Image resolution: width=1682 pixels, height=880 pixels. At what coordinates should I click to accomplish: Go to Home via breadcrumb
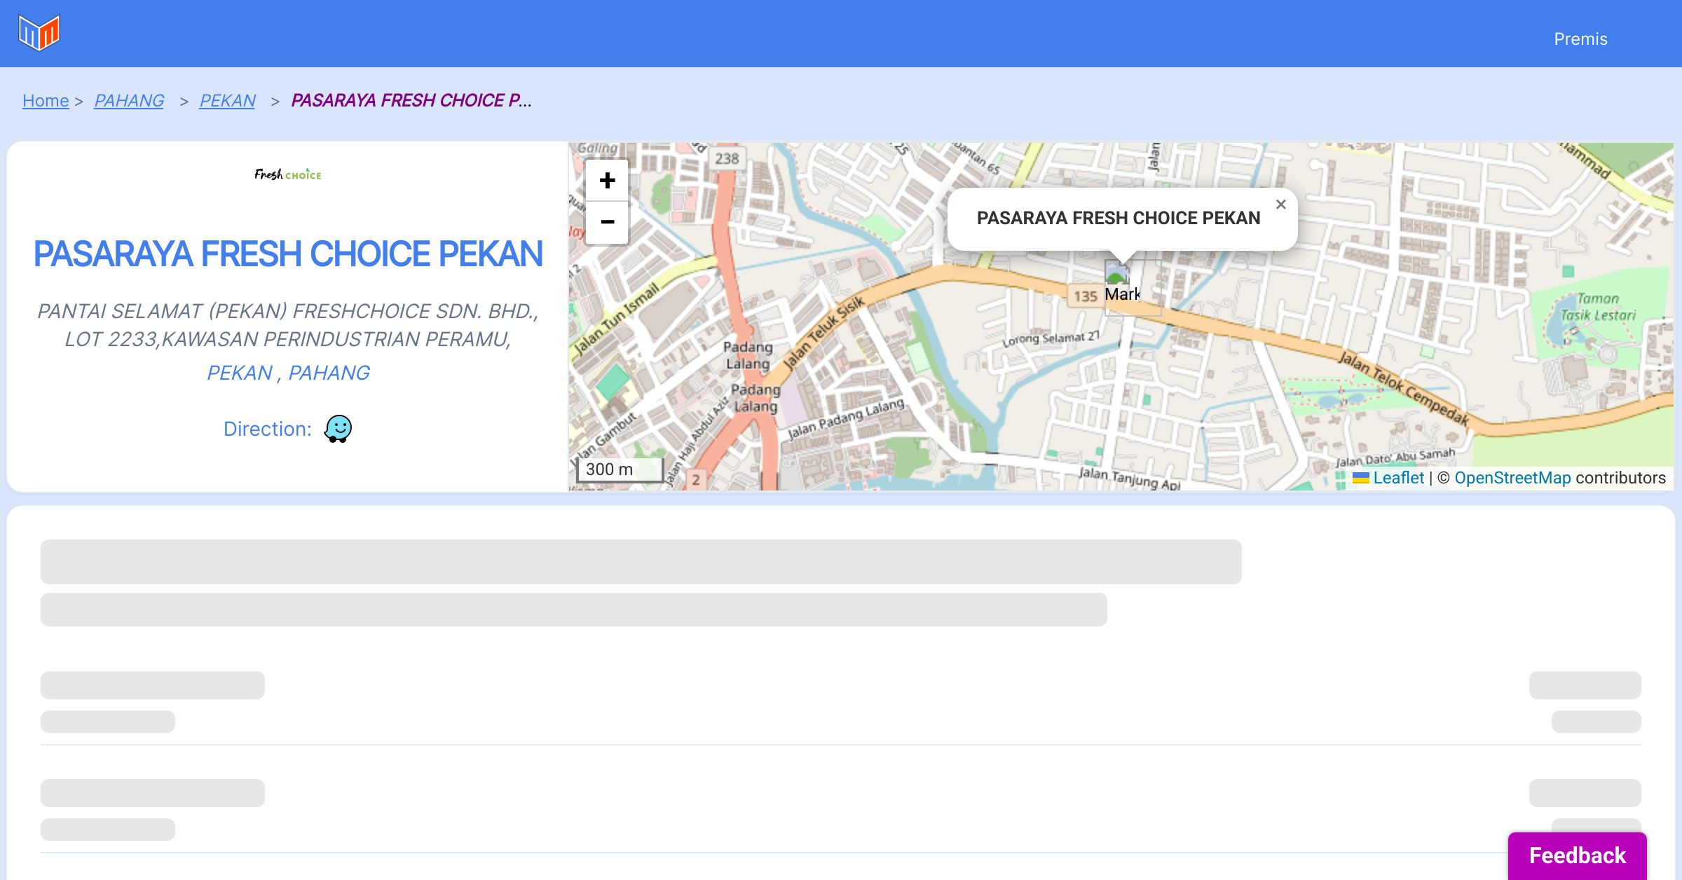click(x=46, y=101)
